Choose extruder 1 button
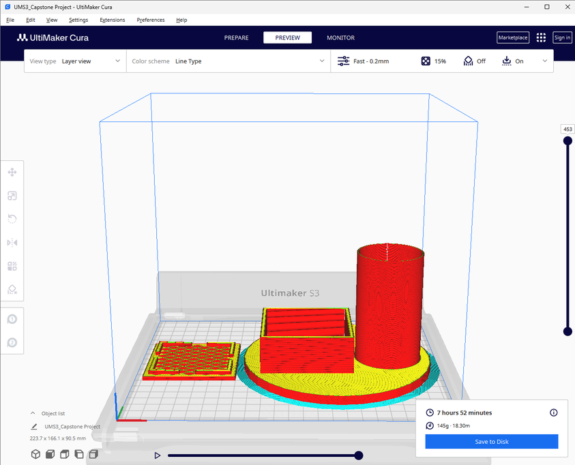Image resolution: width=575 pixels, height=465 pixels. [x=12, y=319]
